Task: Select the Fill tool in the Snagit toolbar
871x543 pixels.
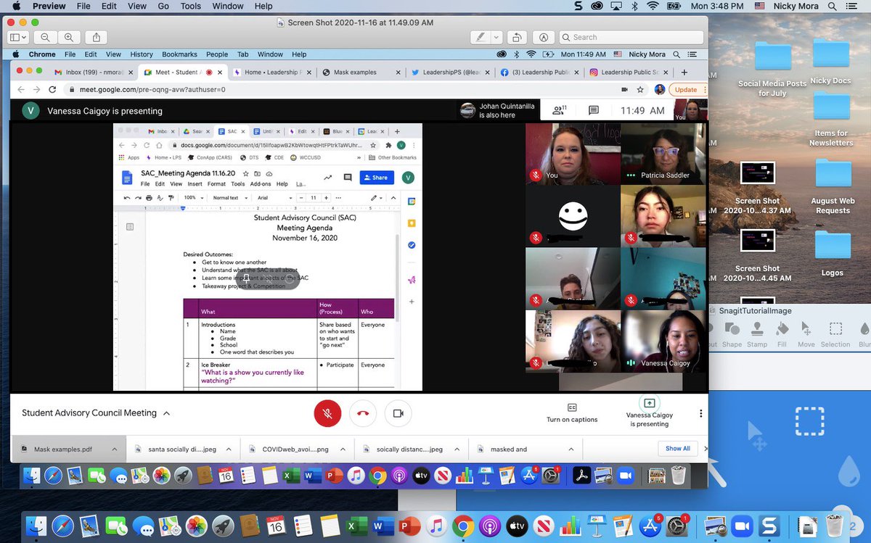Action: click(x=782, y=333)
